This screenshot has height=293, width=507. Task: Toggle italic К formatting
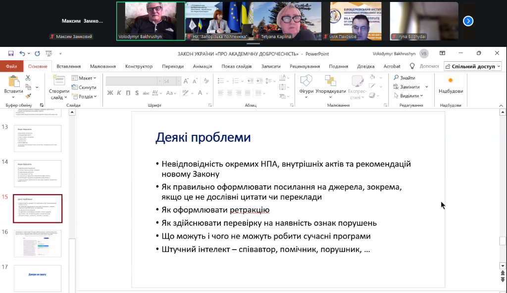[119, 92]
